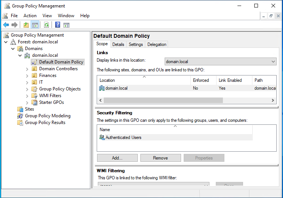The image size is (283, 198).
Task: Open Help via blue question mark icon
Action: pos(58,25)
